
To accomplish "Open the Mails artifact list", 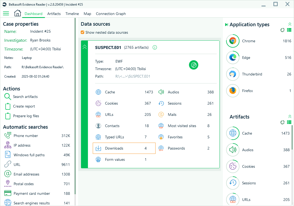I will [x=172, y=115].
